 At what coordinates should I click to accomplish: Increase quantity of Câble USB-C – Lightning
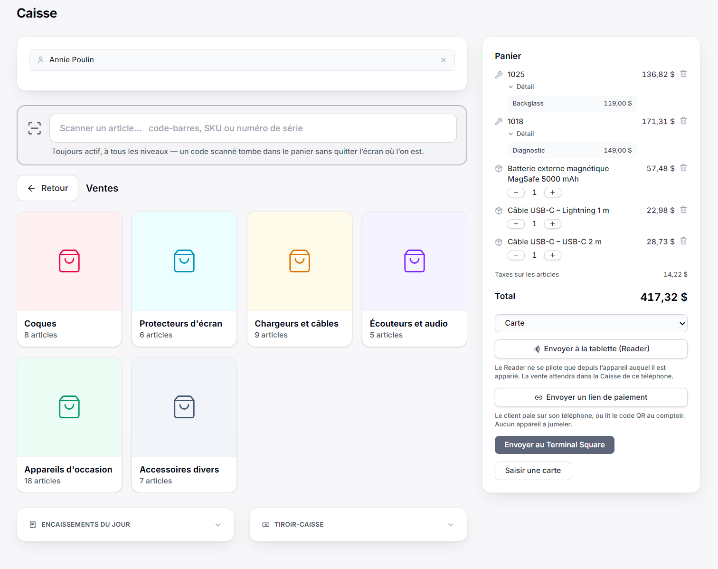click(553, 224)
